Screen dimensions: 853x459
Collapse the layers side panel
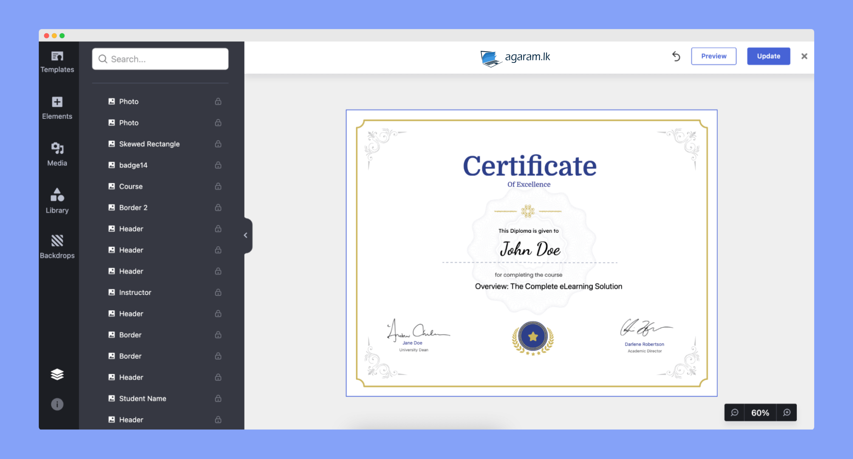(246, 235)
